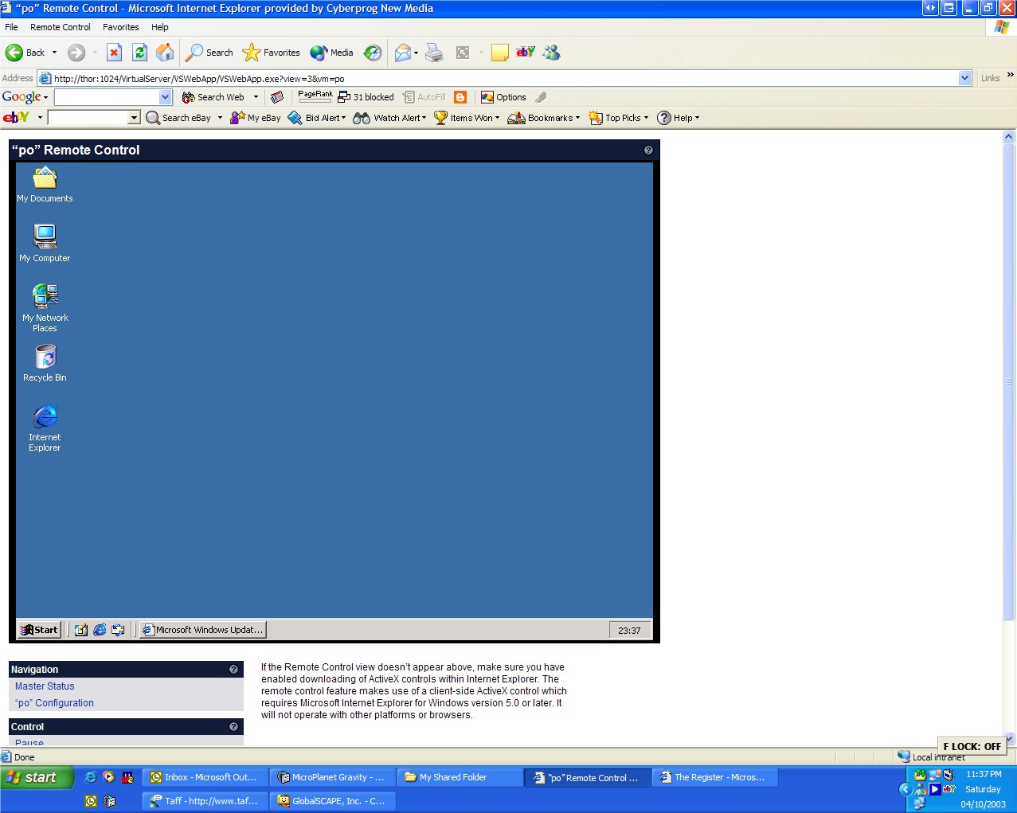
Task: Click the yellow note Discuss icon
Action: pyautogui.click(x=500, y=53)
